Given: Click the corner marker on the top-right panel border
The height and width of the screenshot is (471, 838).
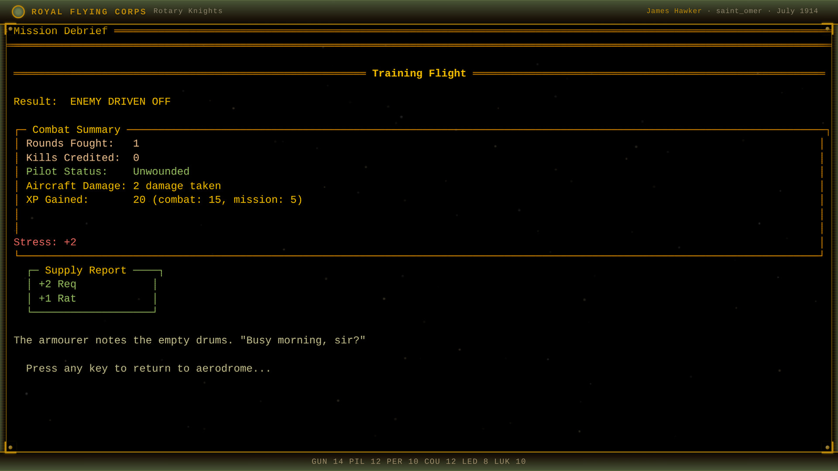Looking at the screenshot, I should point(828,29).
